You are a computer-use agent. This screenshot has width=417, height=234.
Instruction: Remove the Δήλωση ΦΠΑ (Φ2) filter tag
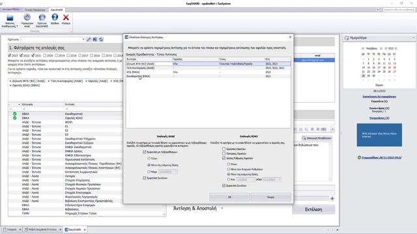click(10, 81)
